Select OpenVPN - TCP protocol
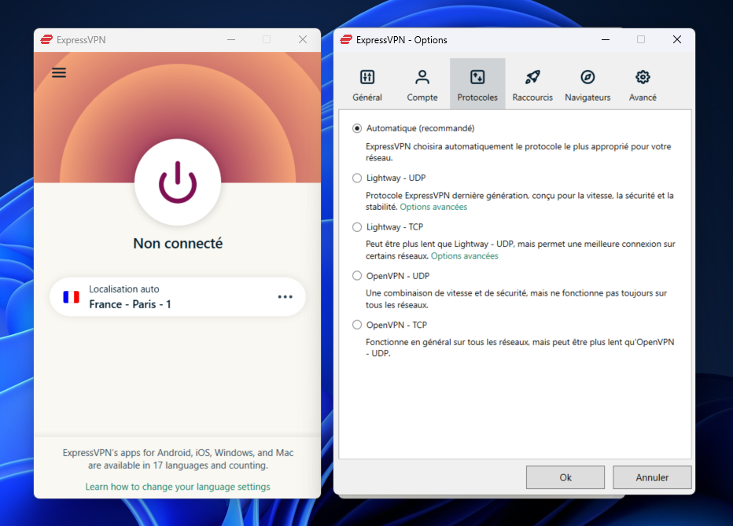This screenshot has height=526, width=733. coord(357,326)
